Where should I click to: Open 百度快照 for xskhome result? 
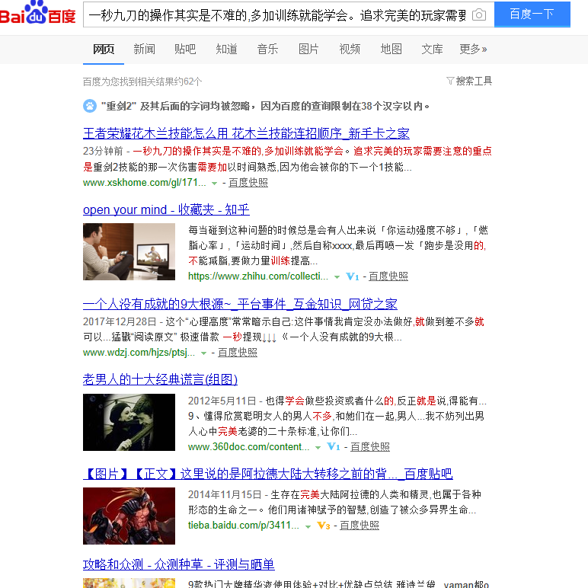248,183
